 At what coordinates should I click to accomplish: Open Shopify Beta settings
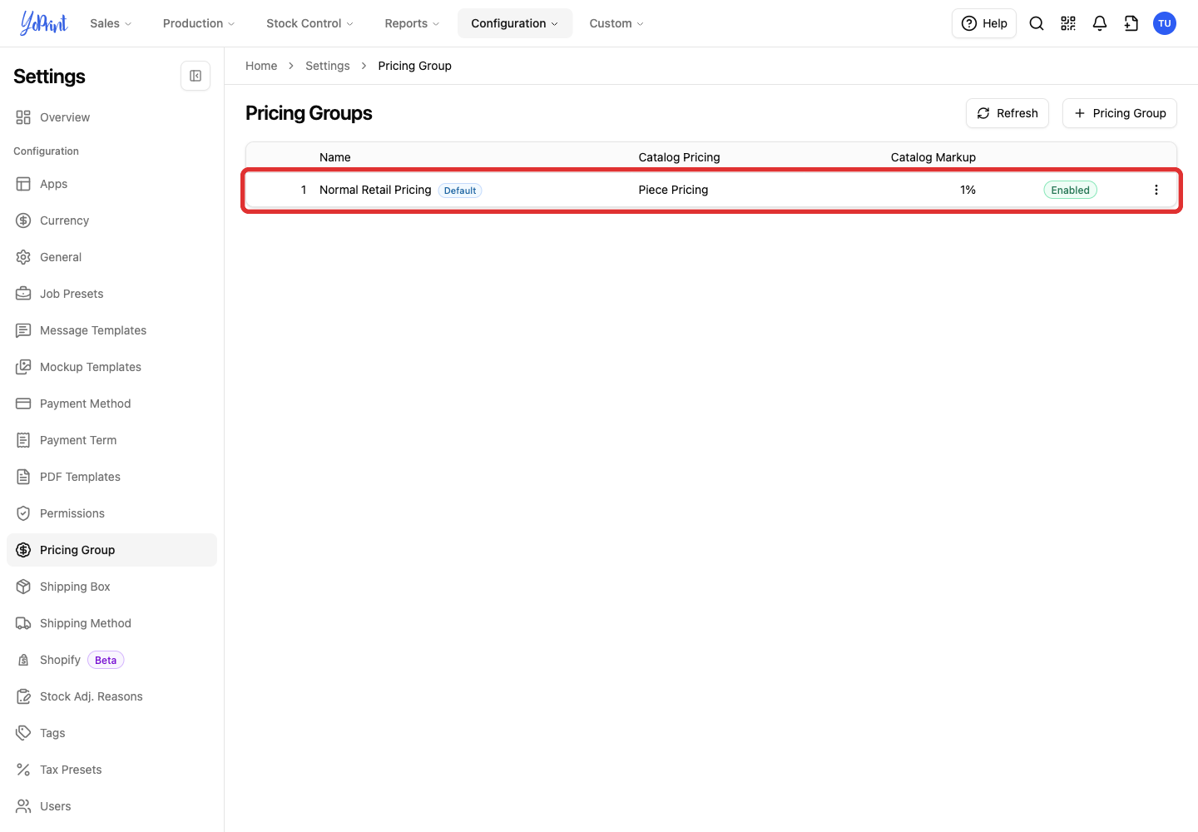[x=111, y=660]
